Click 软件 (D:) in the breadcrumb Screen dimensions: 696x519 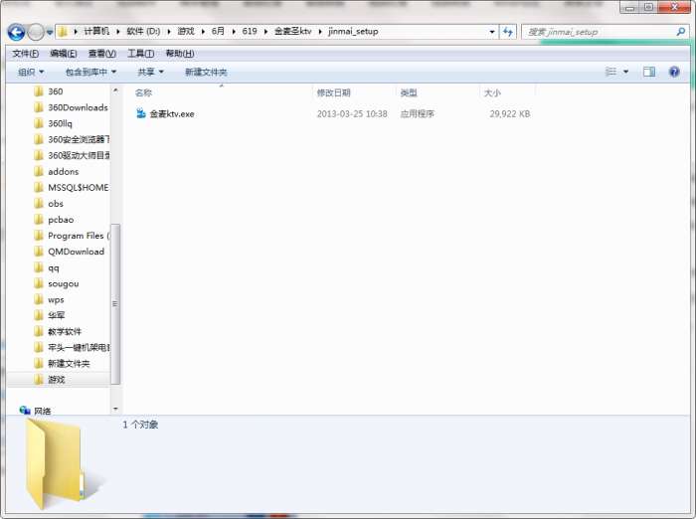pyautogui.click(x=143, y=31)
